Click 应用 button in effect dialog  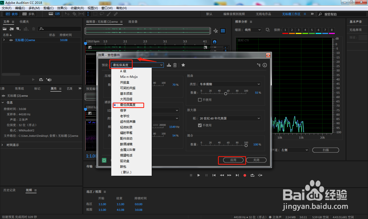(233, 160)
